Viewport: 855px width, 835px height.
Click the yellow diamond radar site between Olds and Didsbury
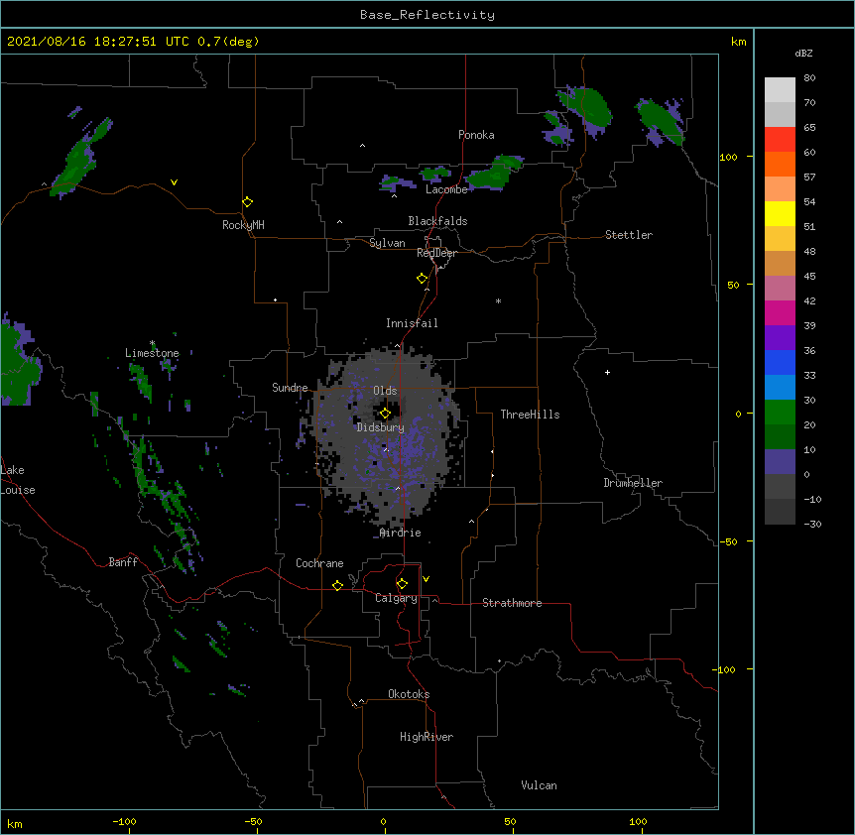pyautogui.click(x=385, y=414)
